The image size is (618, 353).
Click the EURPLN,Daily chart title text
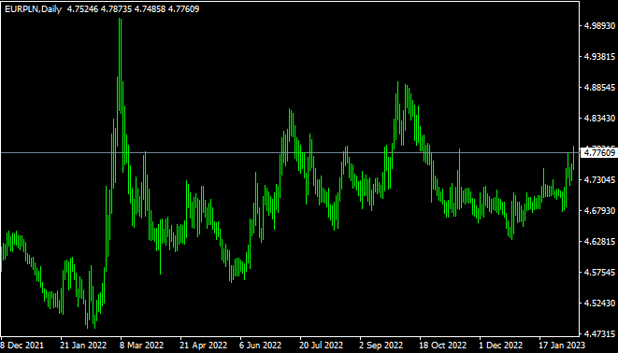tap(33, 9)
